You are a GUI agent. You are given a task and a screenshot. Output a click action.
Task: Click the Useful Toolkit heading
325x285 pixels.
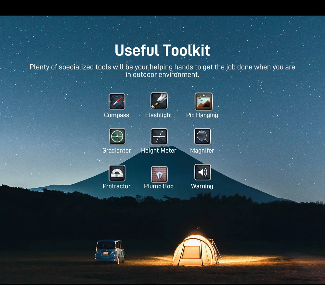click(x=162, y=50)
